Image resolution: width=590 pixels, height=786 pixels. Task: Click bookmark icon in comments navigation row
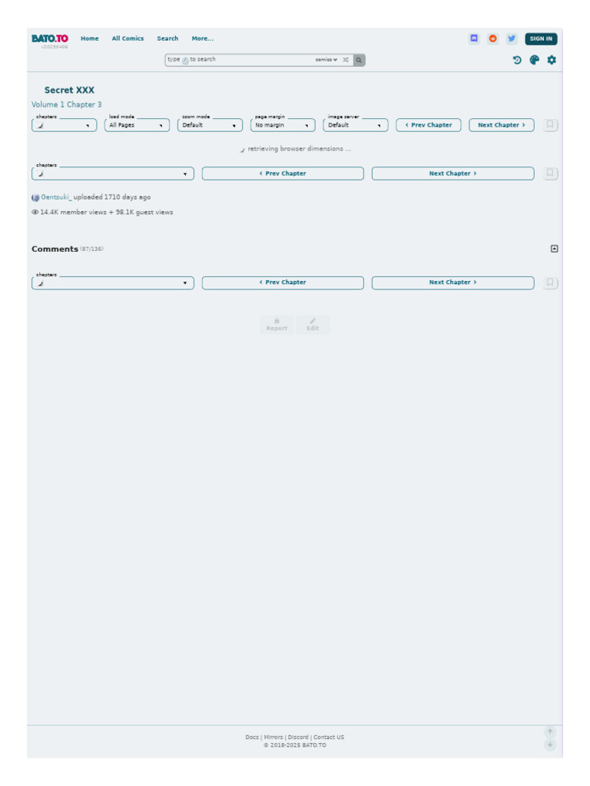pos(550,282)
